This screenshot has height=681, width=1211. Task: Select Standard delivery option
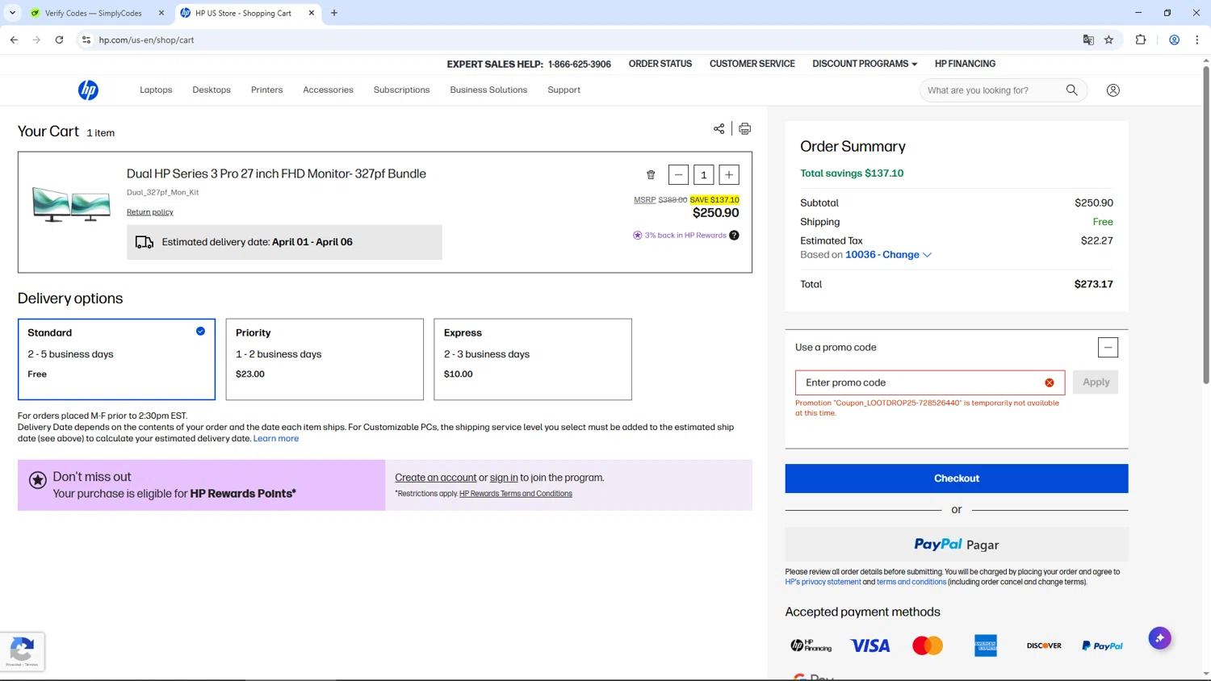pyautogui.click(x=116, y=359)
